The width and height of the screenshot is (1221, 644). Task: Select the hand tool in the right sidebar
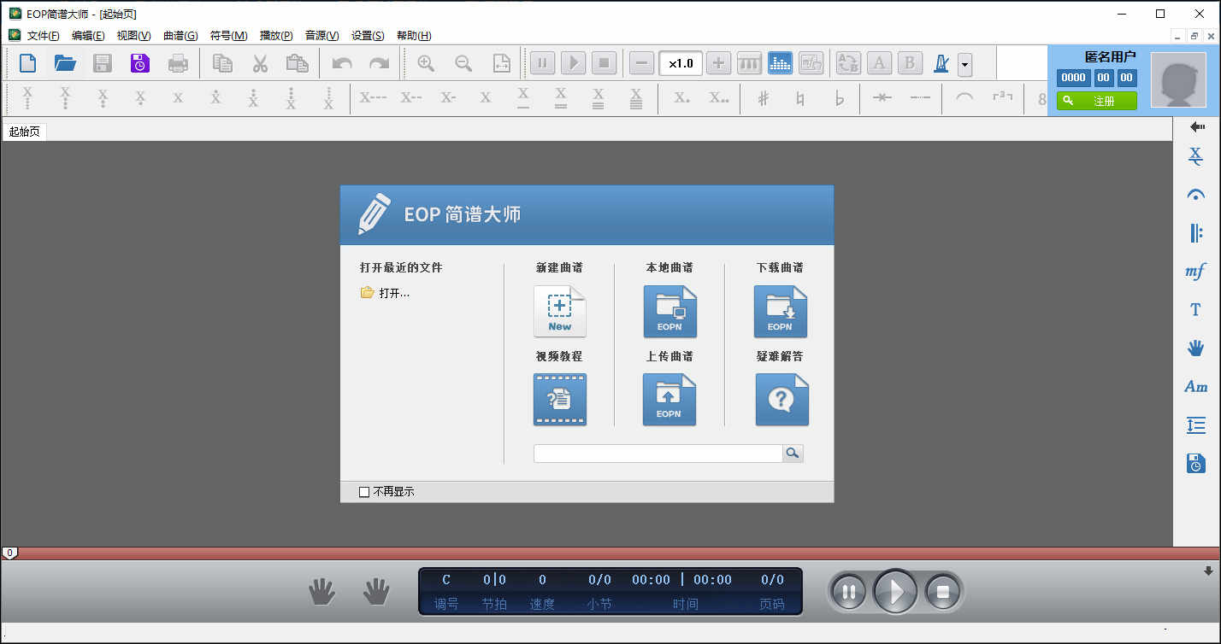click(x=1194, y=348)
